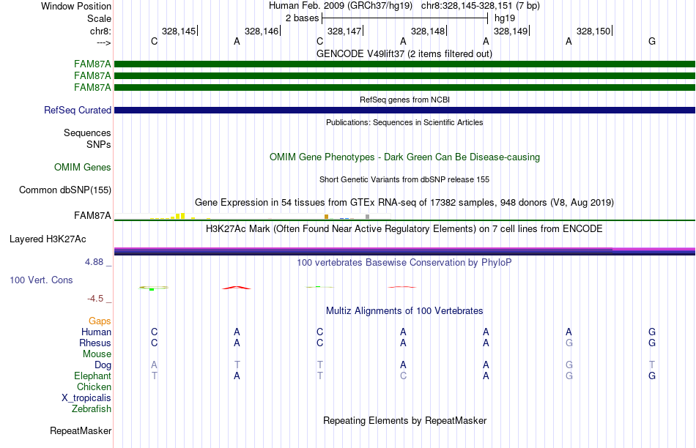696x448 pixels.
Task: Open the Repeating Elements by RepeatMasker title
Action: click(404, 420)
